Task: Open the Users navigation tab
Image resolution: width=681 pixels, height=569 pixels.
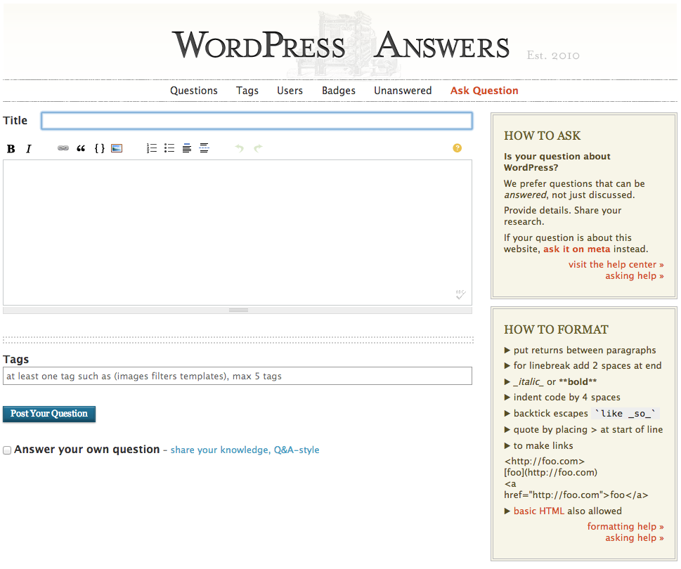Action: (x=290, y=91)
